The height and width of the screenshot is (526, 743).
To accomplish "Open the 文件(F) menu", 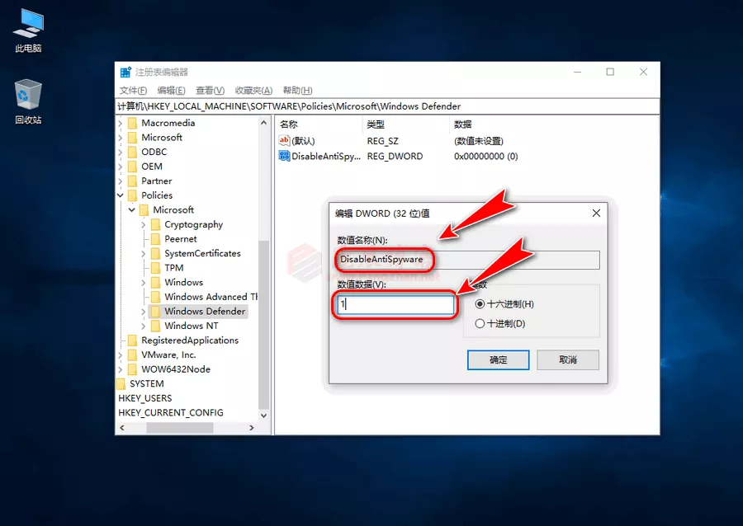I will (133, 91).
